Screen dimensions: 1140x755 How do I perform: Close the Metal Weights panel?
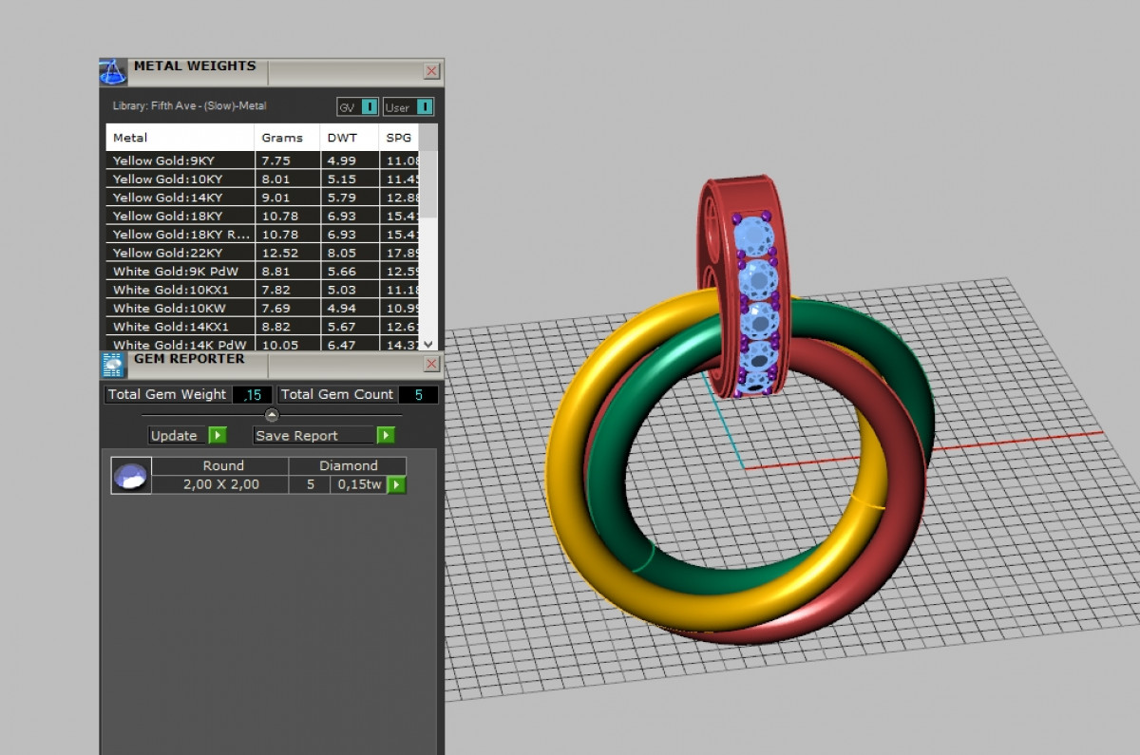pyautogui.click(x=431, y=71)
